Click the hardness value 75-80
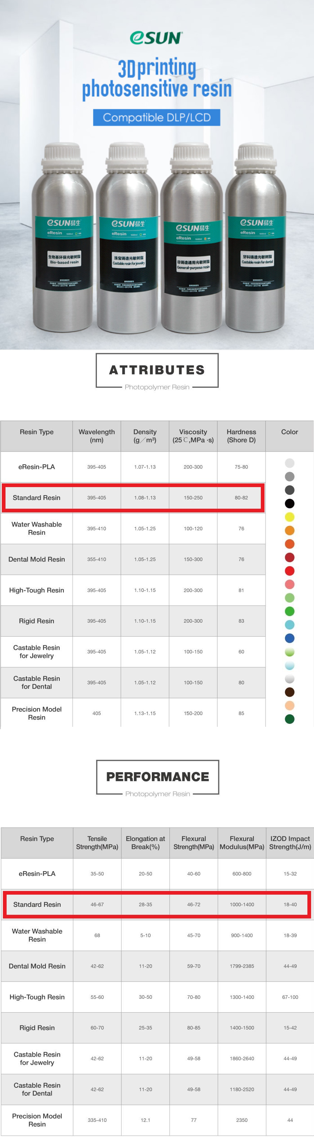Image resolution: width=314 pixels, height=1138 pixels. 241,467
